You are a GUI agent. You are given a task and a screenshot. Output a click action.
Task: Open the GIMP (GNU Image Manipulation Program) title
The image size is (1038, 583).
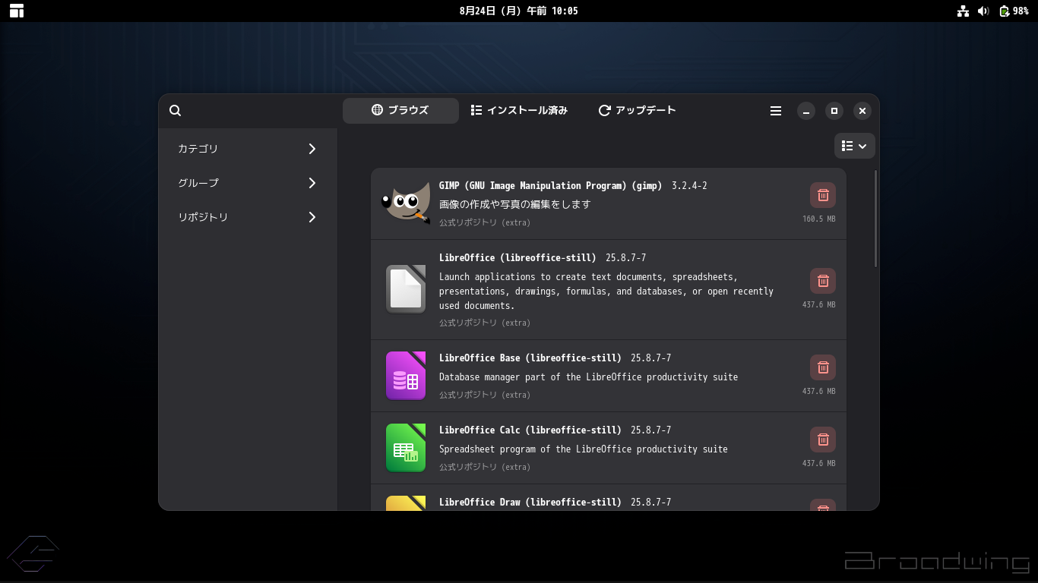(550, 186)
